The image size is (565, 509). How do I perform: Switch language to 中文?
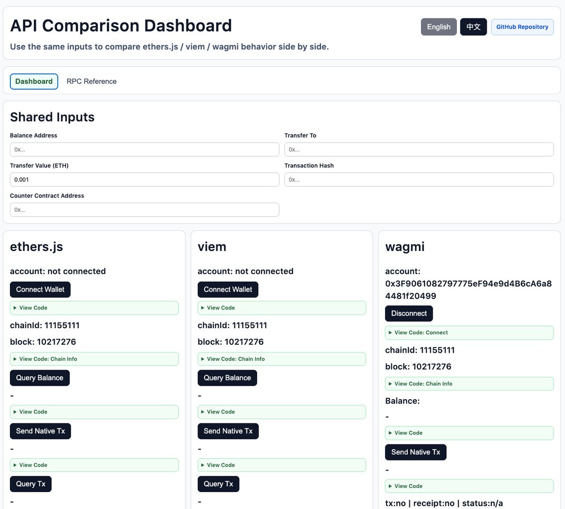(473, 27)
